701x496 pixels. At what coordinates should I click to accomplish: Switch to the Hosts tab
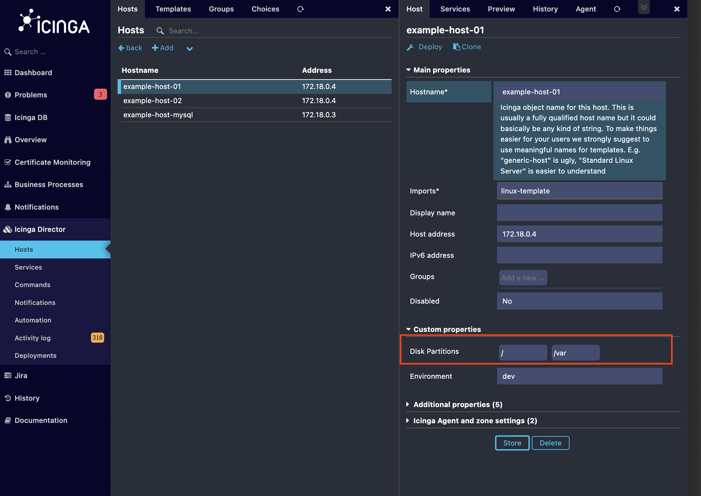coord(128,9)
